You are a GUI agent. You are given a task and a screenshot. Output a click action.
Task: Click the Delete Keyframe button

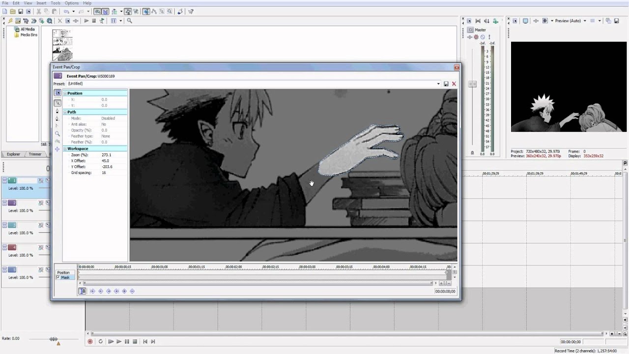pyautogui.click(x=132, y=291)
